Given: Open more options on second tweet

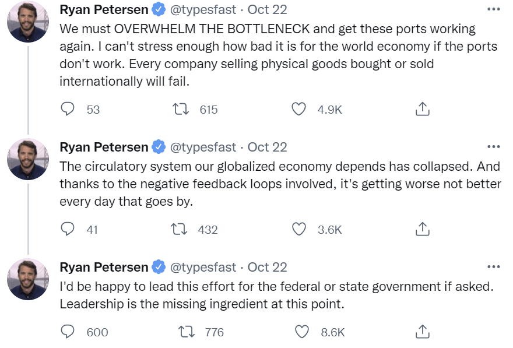Looking at the screenshot, I should 493,147.
